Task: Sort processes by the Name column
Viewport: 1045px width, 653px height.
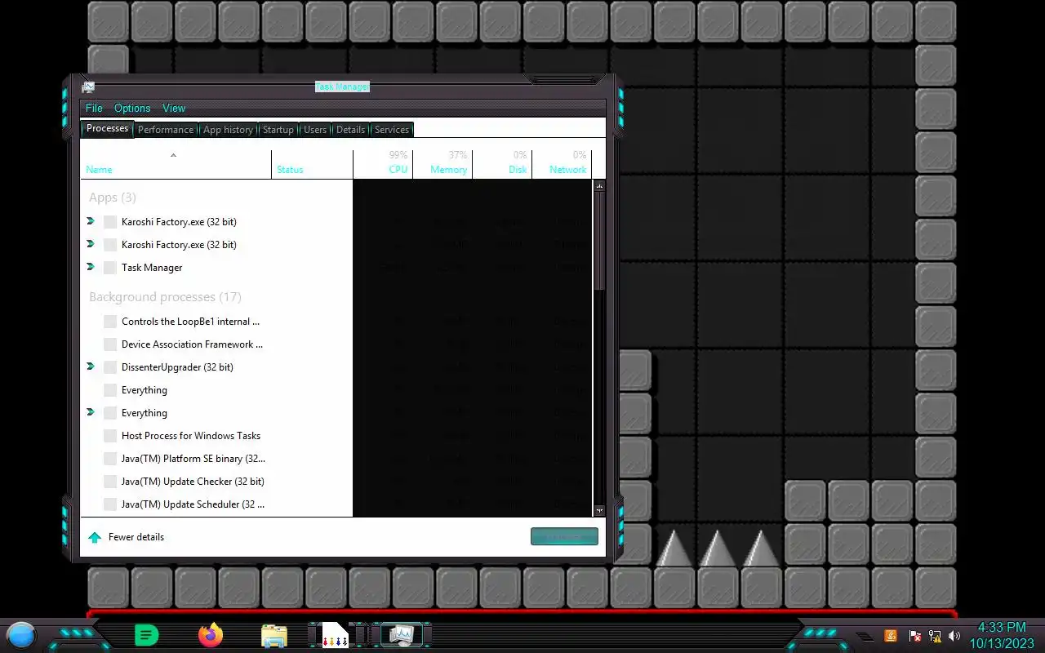Action: (176, 164)
